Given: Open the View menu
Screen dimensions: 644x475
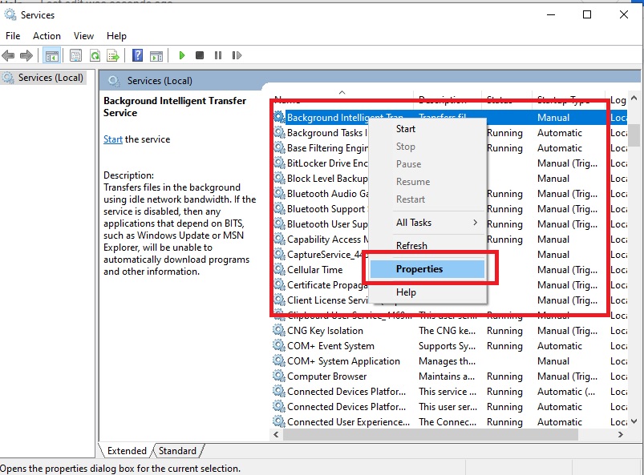Looking at the screenshot, I should pyautogui.click(x=83, y=36).
